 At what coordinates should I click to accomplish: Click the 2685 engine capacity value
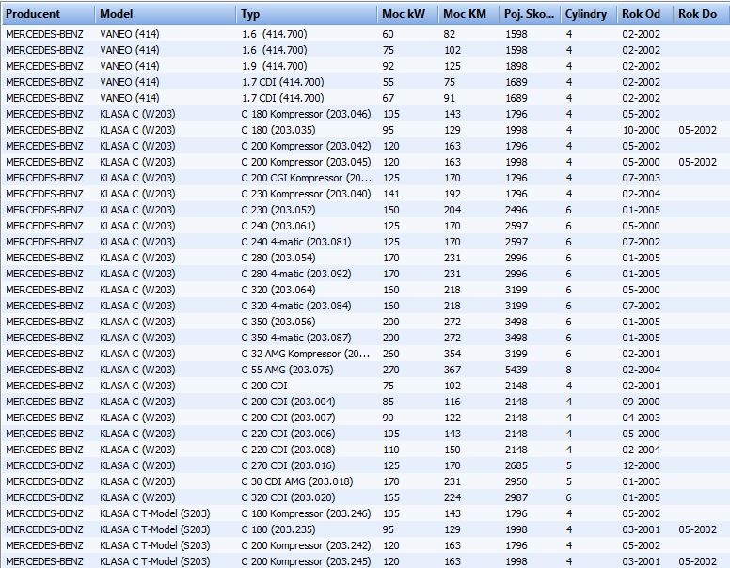pyautogui.click(x=516, y=465)
